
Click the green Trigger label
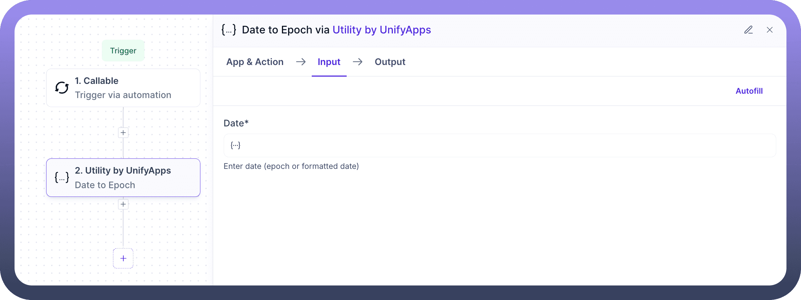pyautogui.click(x=123, y=50)
